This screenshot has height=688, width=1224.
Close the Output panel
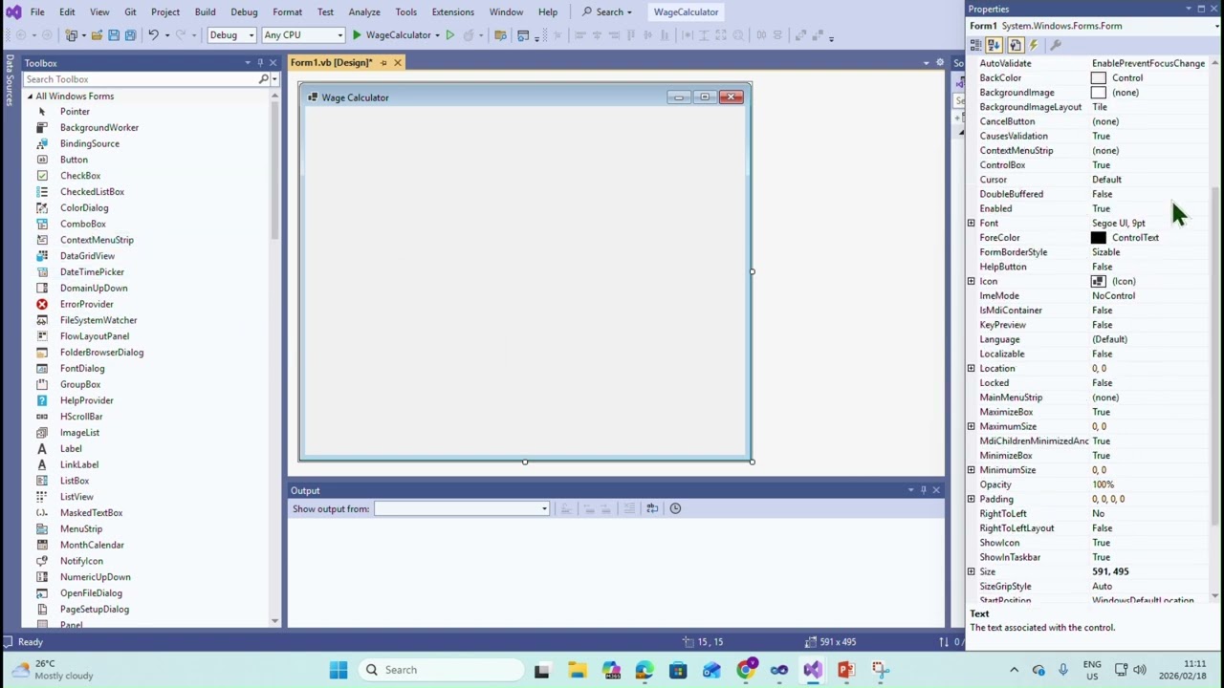(936, 490)
